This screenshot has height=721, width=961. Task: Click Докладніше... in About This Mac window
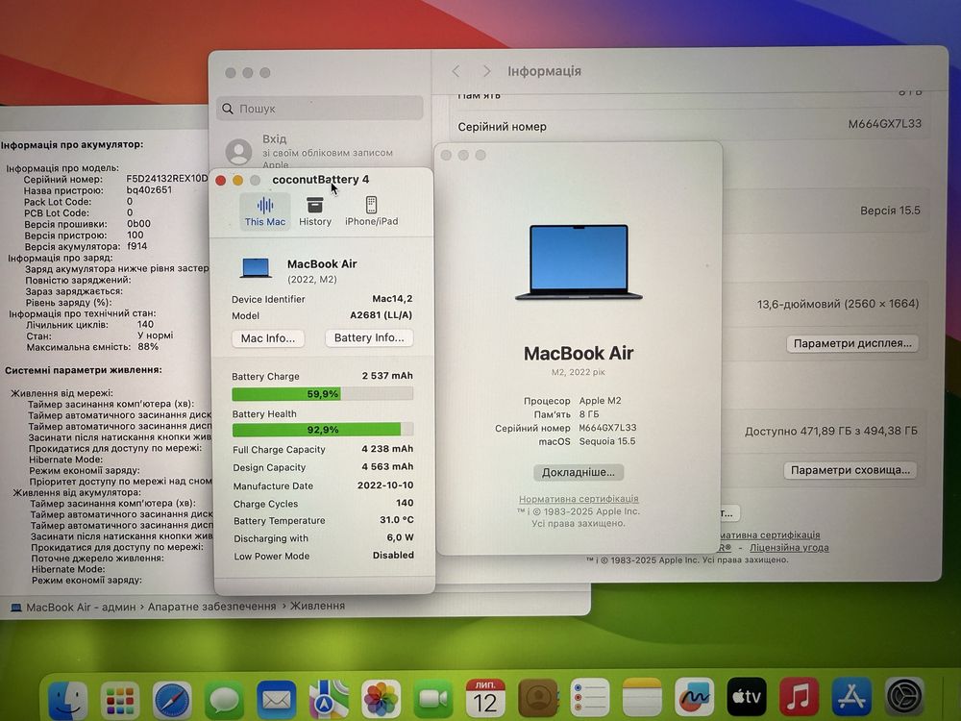pos(578,472)
